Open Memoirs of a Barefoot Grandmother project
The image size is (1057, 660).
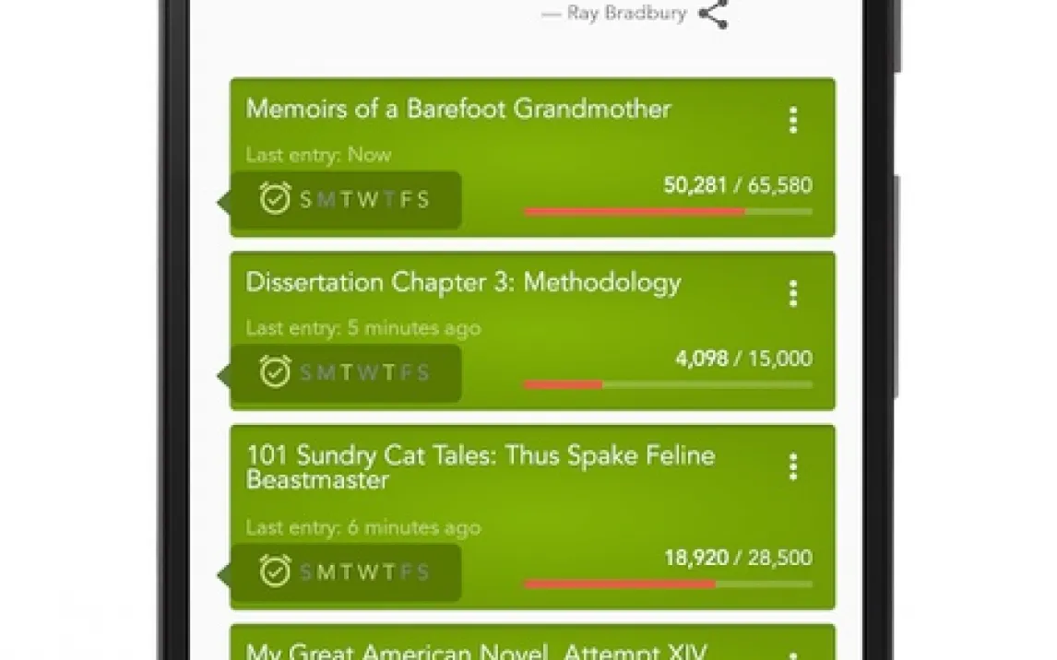pos(458,109)
